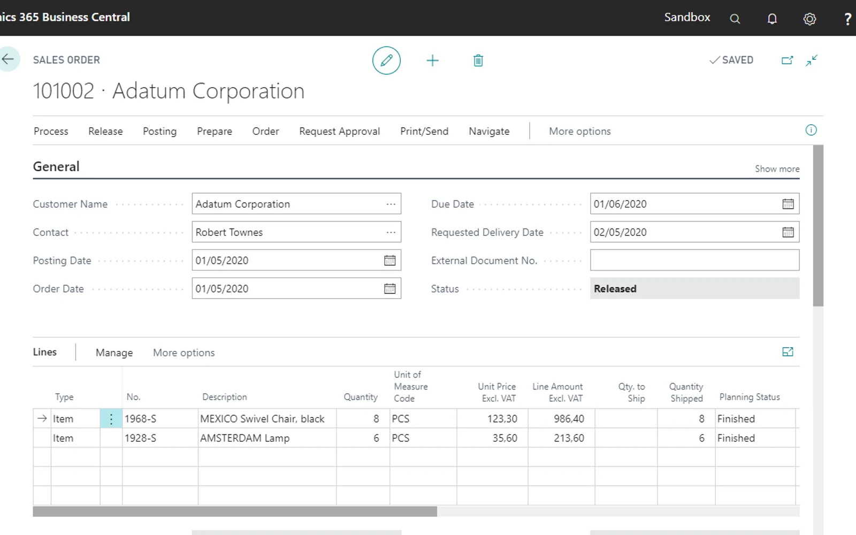This screenshot has height=535, width=856.
Task: Create new order with plus icon
Action: (432, 60)
